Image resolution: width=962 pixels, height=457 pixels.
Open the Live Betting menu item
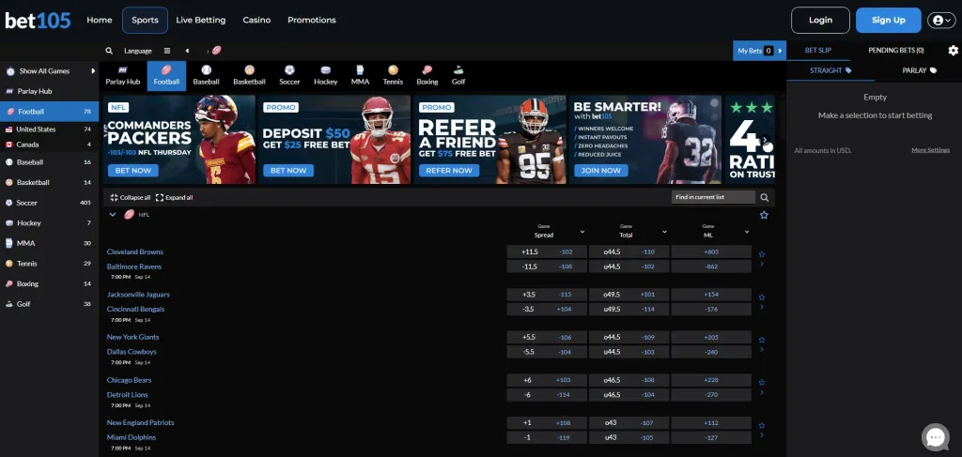[201, 21]
